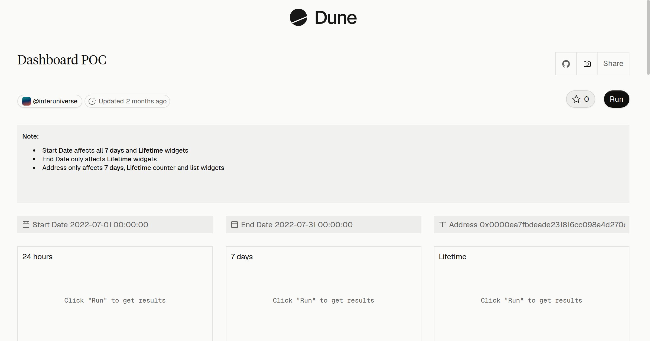Open the End Date field
650x341 pixels.
tap(324, 225)
